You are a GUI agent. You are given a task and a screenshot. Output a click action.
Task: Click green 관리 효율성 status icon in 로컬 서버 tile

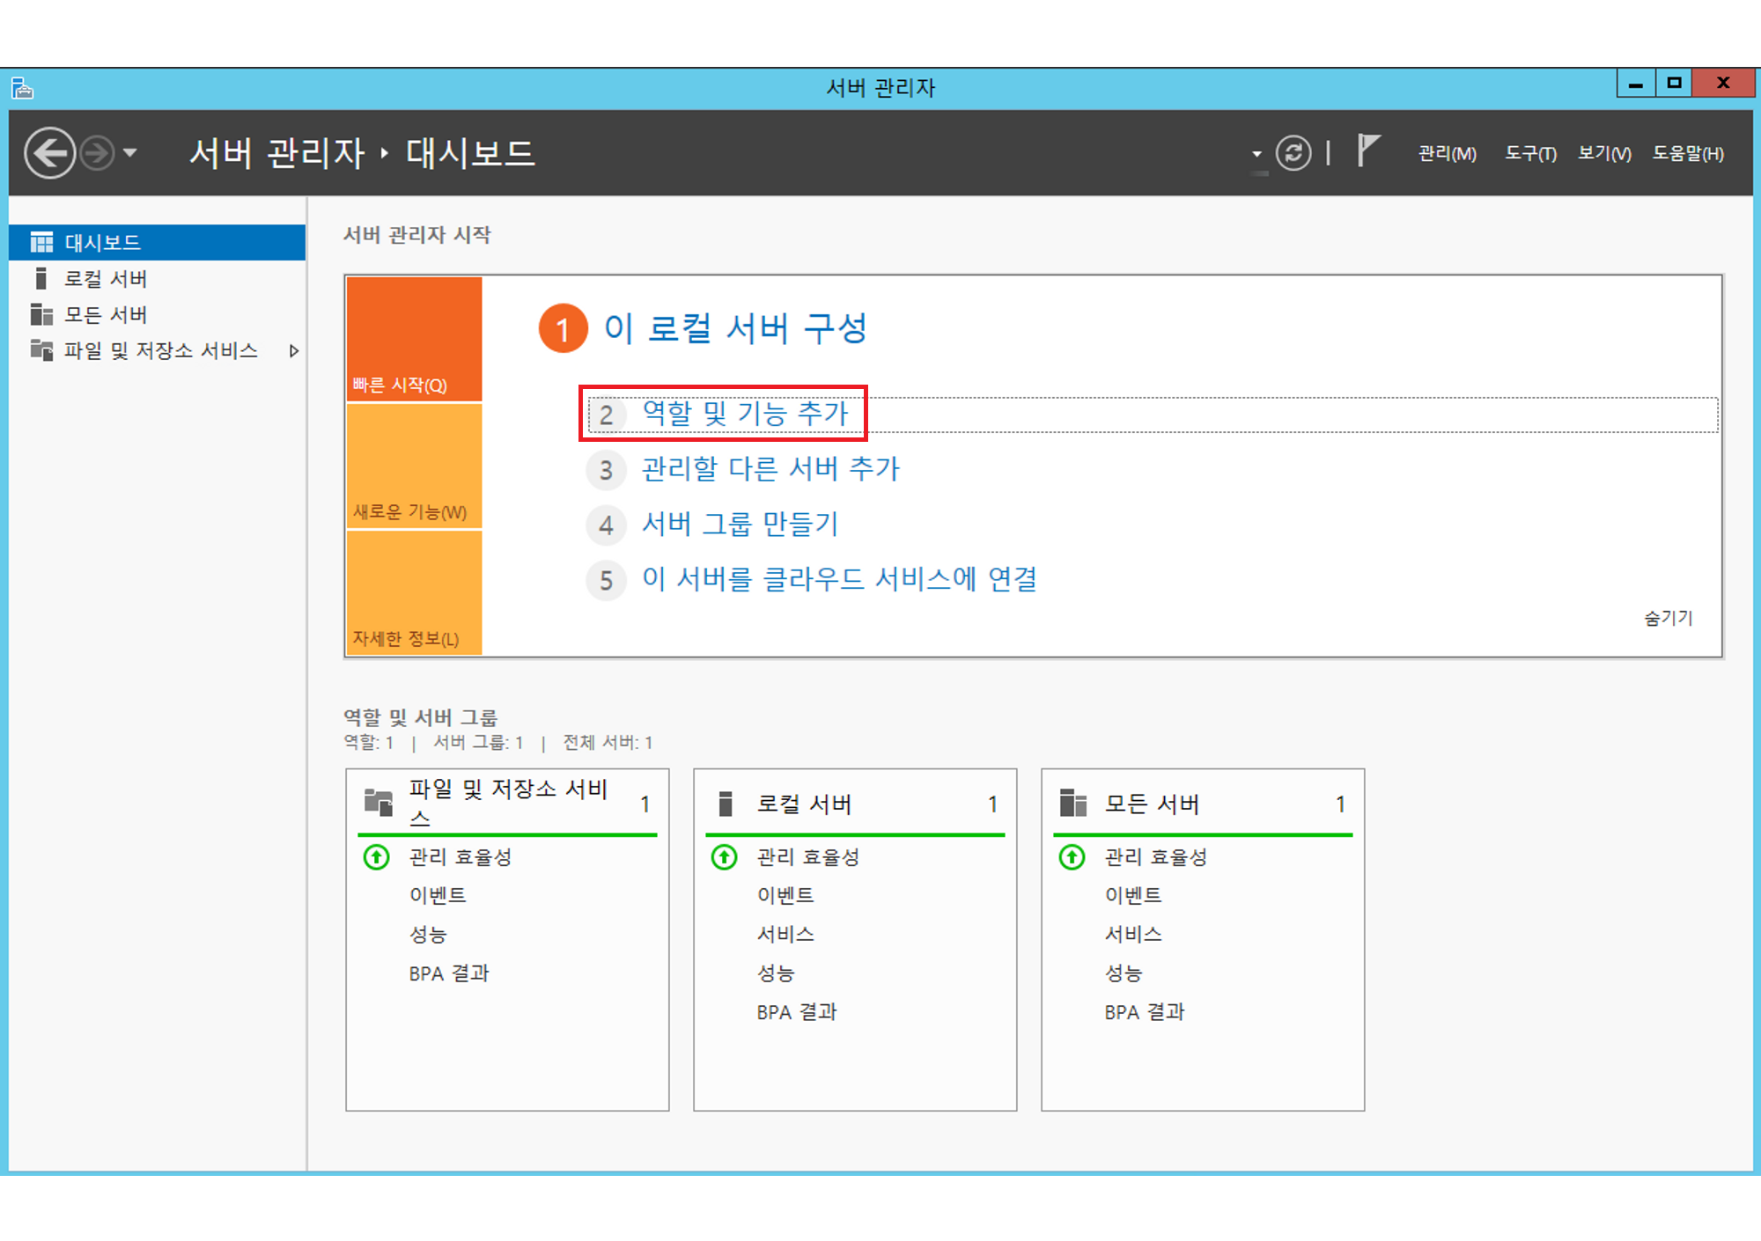click(x=725, y=856)
